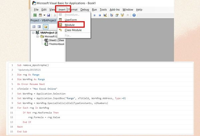Open the Window menu
The image size is (200, 136).
click(128, 10)
